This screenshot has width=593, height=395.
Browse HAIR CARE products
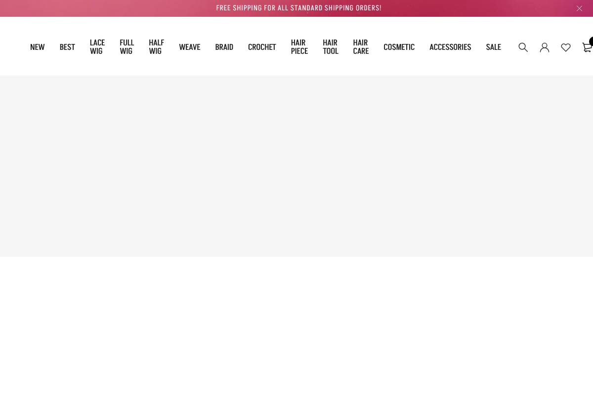360,46
